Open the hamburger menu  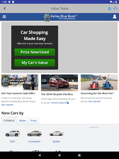4,16
